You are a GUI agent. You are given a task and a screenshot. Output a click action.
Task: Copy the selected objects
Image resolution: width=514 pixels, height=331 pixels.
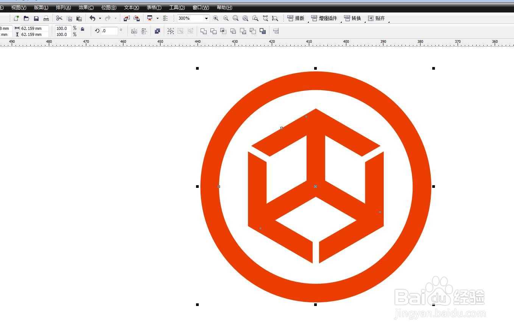[69, 18]
